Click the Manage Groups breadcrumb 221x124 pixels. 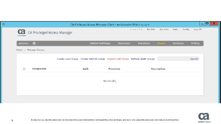36,50
